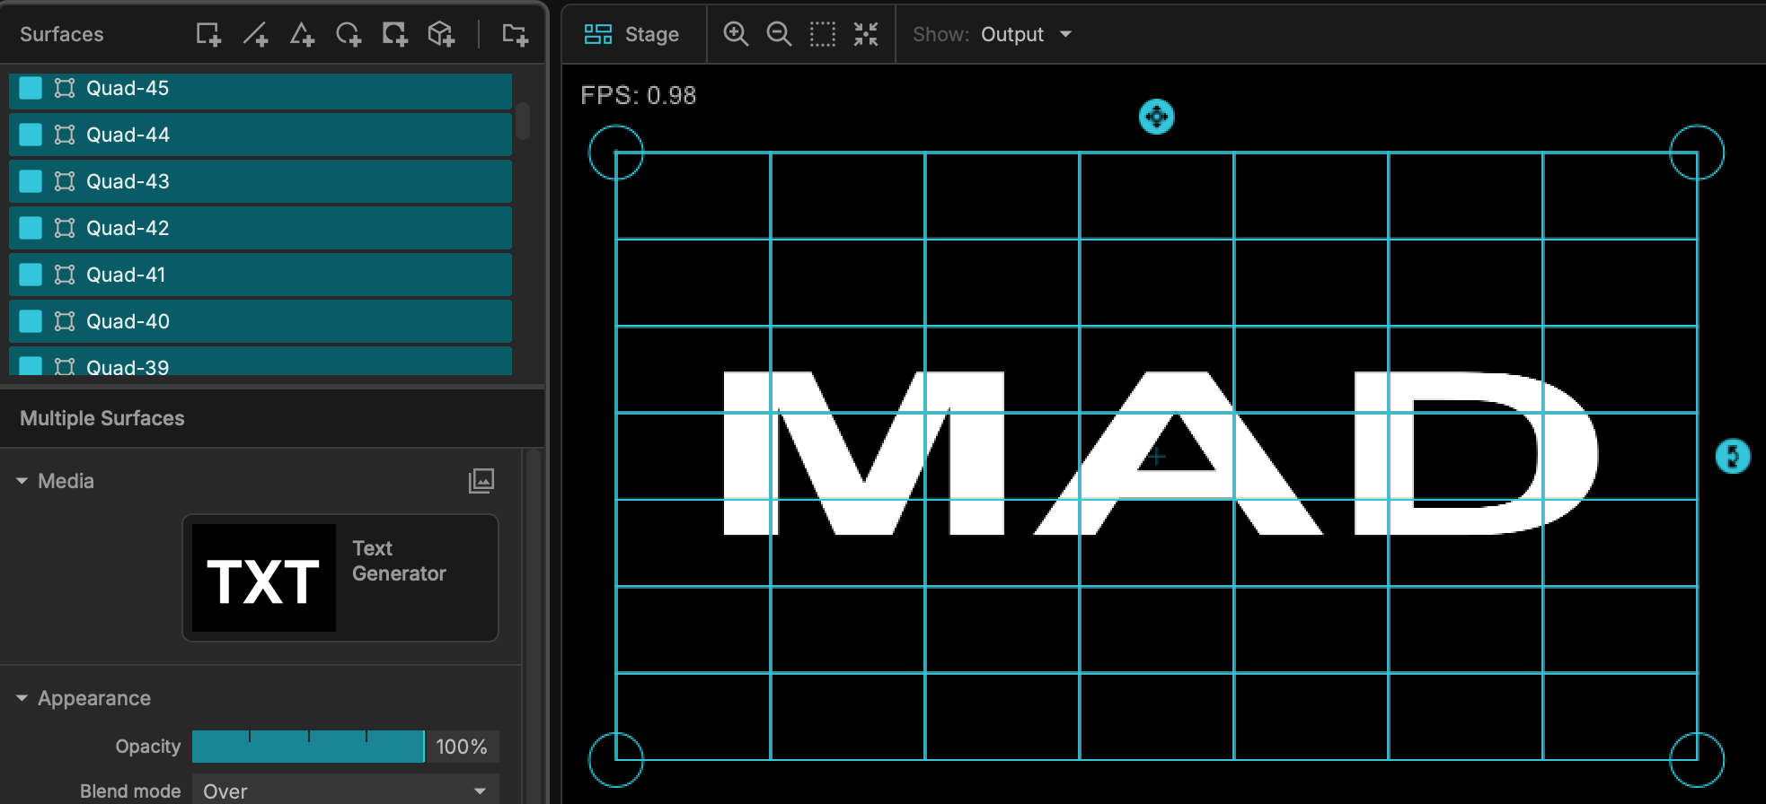Add a new mask surface
The height and width of the screenshot is (804, 1766).
394,34
